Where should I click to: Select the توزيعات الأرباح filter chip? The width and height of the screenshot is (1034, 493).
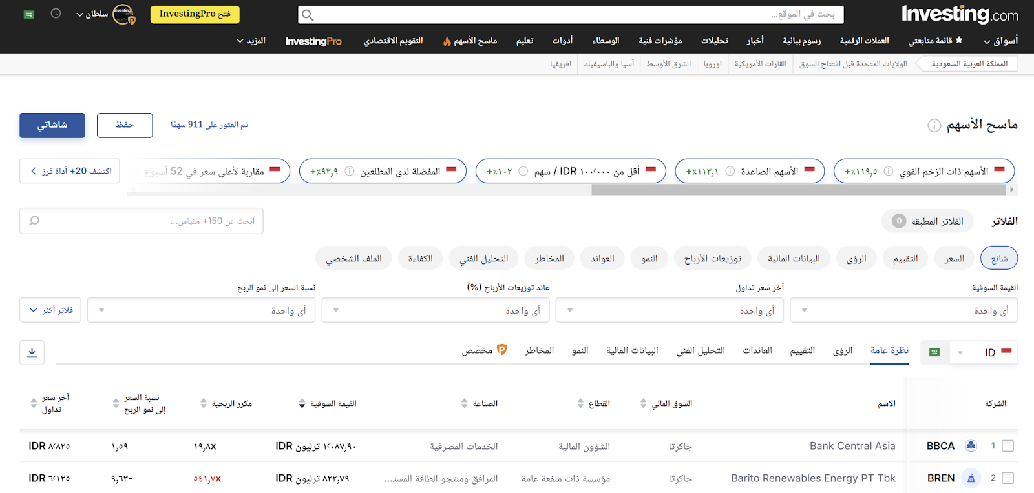[712, 258]
